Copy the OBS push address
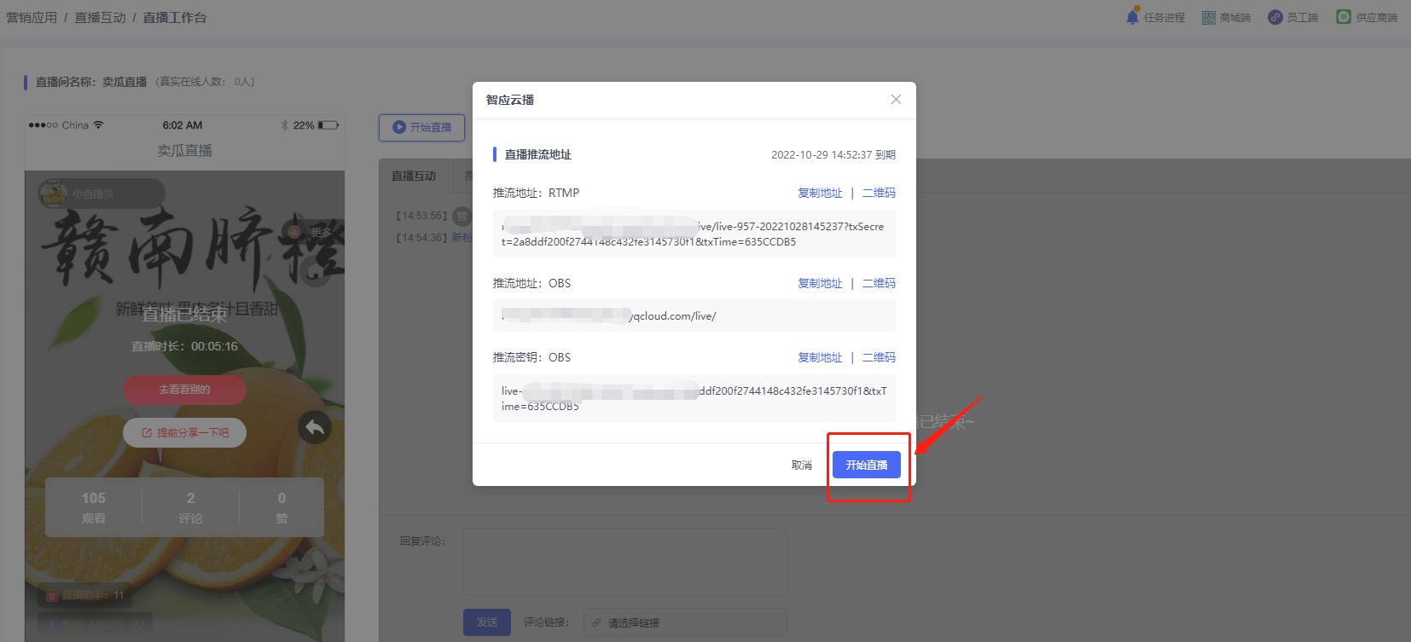Screen dimensions: 1411x642 (x=820, y=283)
